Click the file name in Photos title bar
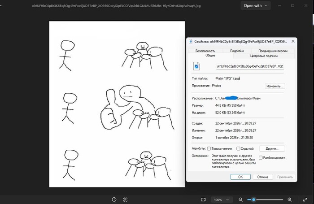This screenshot has height=204, width=314. pyautogui.click(x=116, y=6)
